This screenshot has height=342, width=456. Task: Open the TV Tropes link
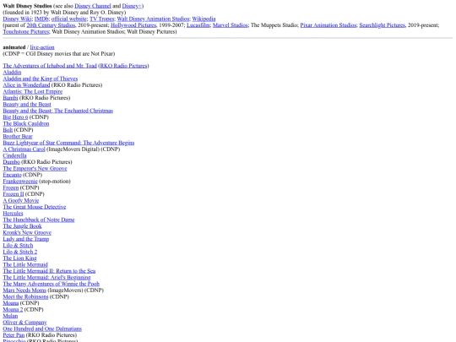coord(102,19)
